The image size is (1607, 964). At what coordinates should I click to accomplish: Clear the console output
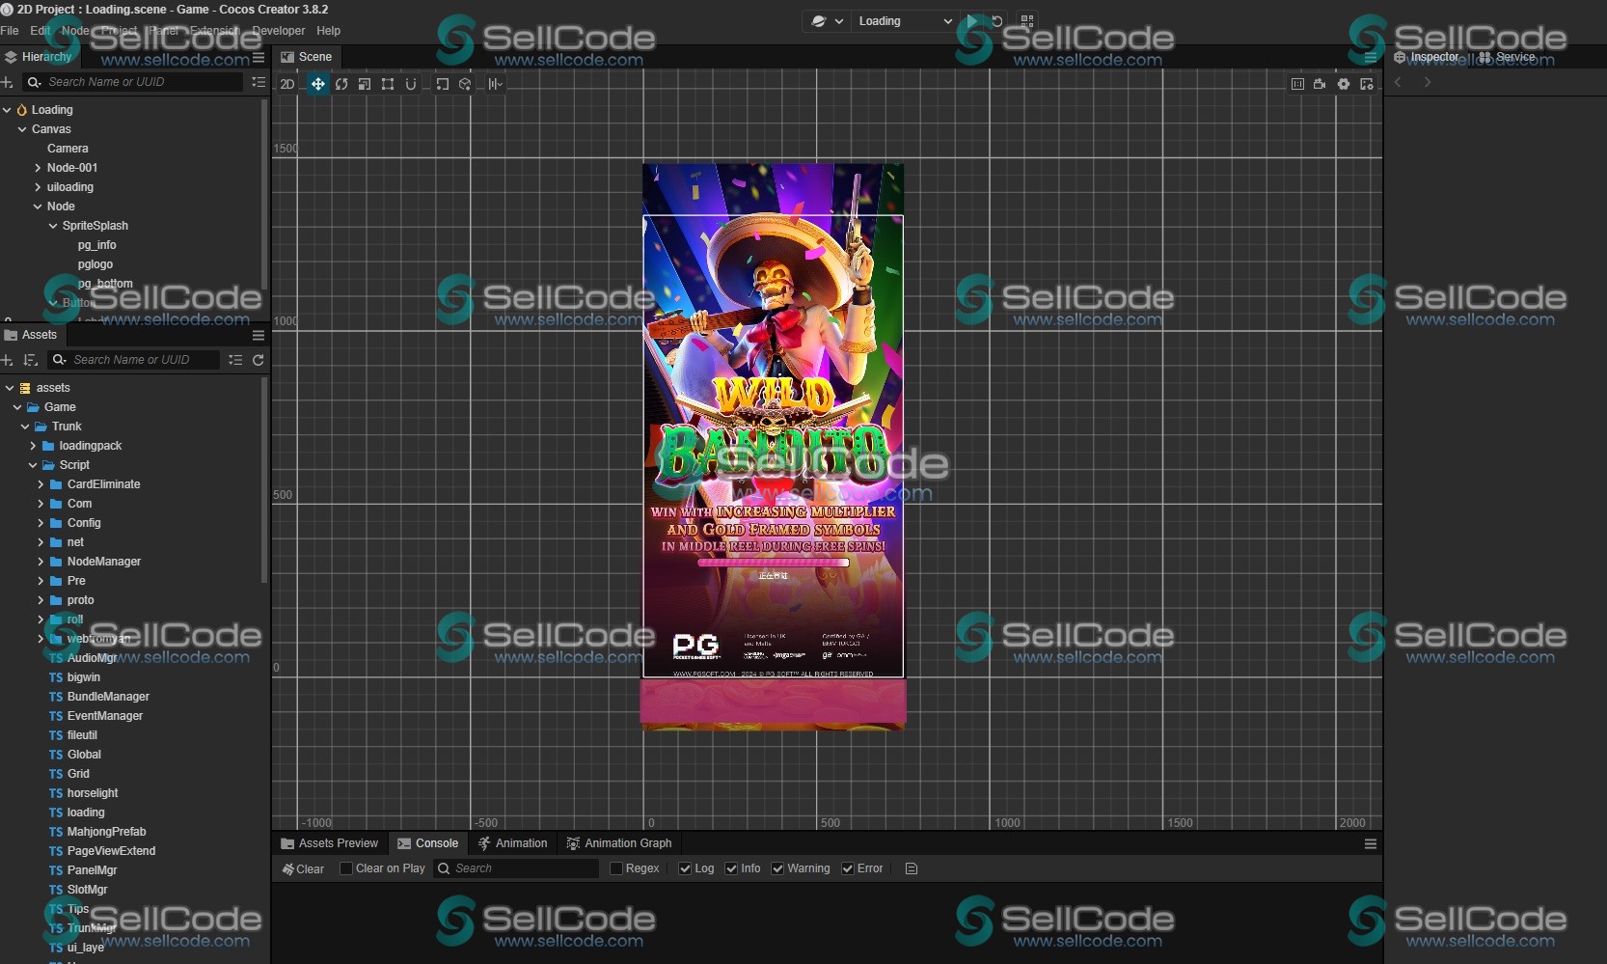point(303,868)
